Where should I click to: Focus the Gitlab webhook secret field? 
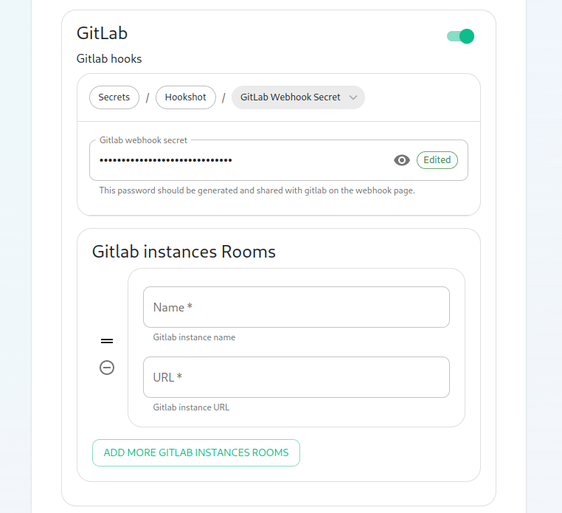(x=279, y=160)
